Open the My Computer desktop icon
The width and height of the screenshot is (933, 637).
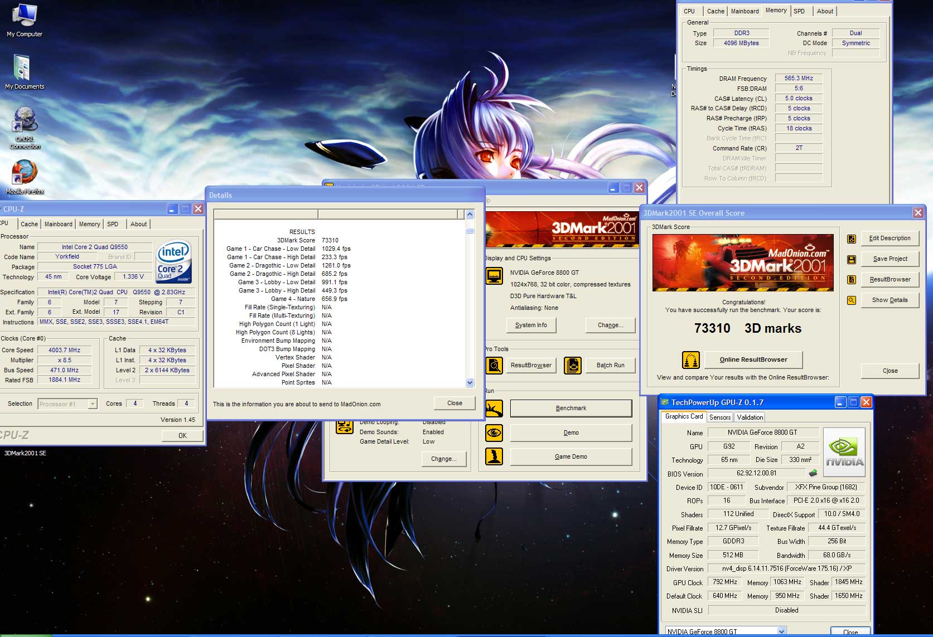click(25, 21)
